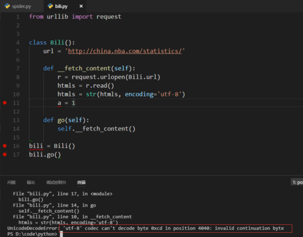Click the 'def go(self):' line

click(66, 121)
